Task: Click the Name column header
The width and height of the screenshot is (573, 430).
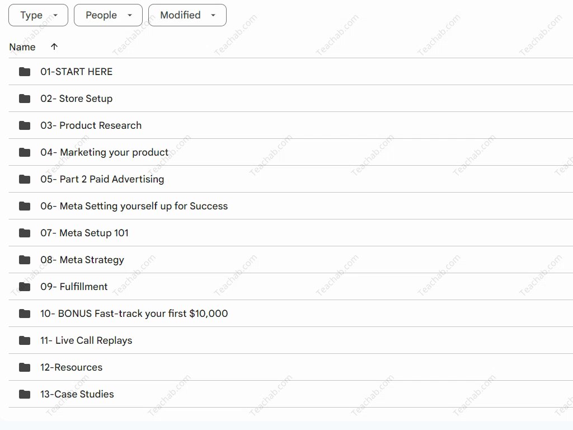Action: click(22, 47)
